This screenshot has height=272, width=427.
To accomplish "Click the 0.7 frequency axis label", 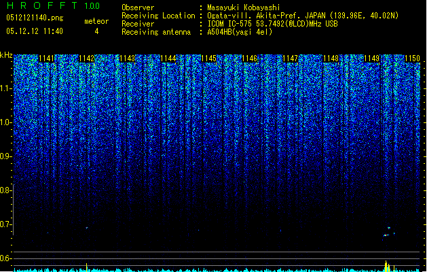I will tap(6, 224).
